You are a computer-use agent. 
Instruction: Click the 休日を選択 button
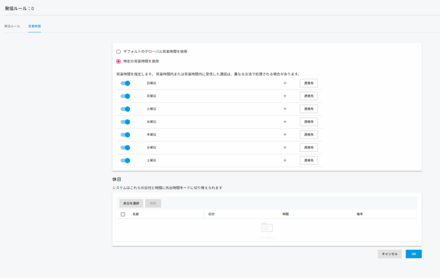point(131,203)
